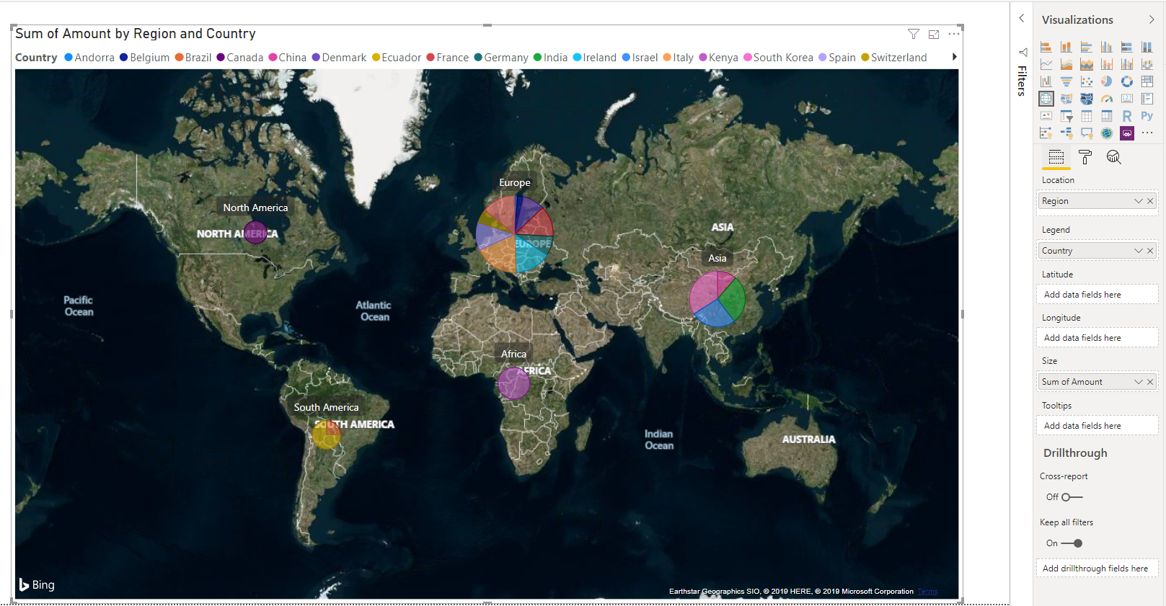1166x606 pixels.
Task: Open the Country field dropdown arrow
Action: click(1139, 251)
